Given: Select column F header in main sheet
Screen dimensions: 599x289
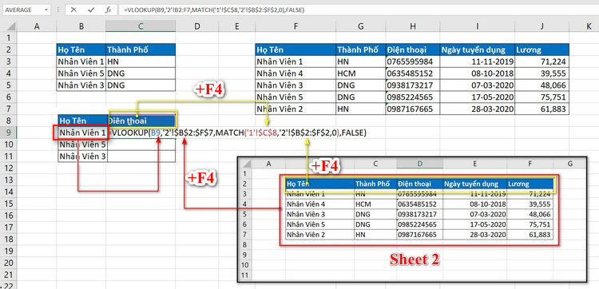Looking at the screenshot, I should (x=296, y=26).
